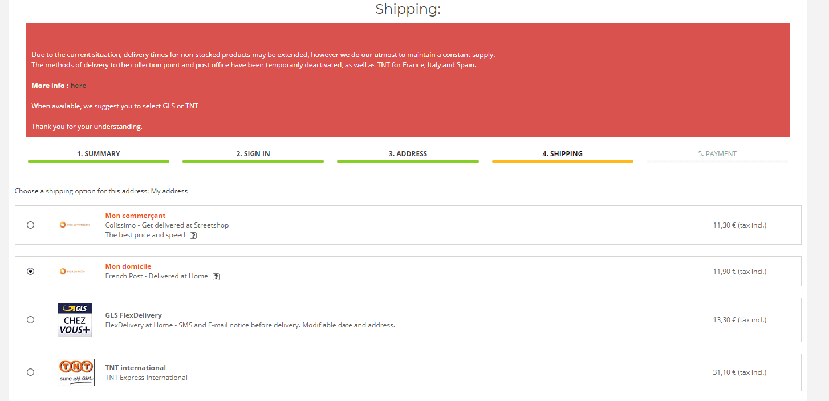The width and height of the screenshot is (829, 401).
Task: Go to the 1. Summary step
Action: [99, 154]
